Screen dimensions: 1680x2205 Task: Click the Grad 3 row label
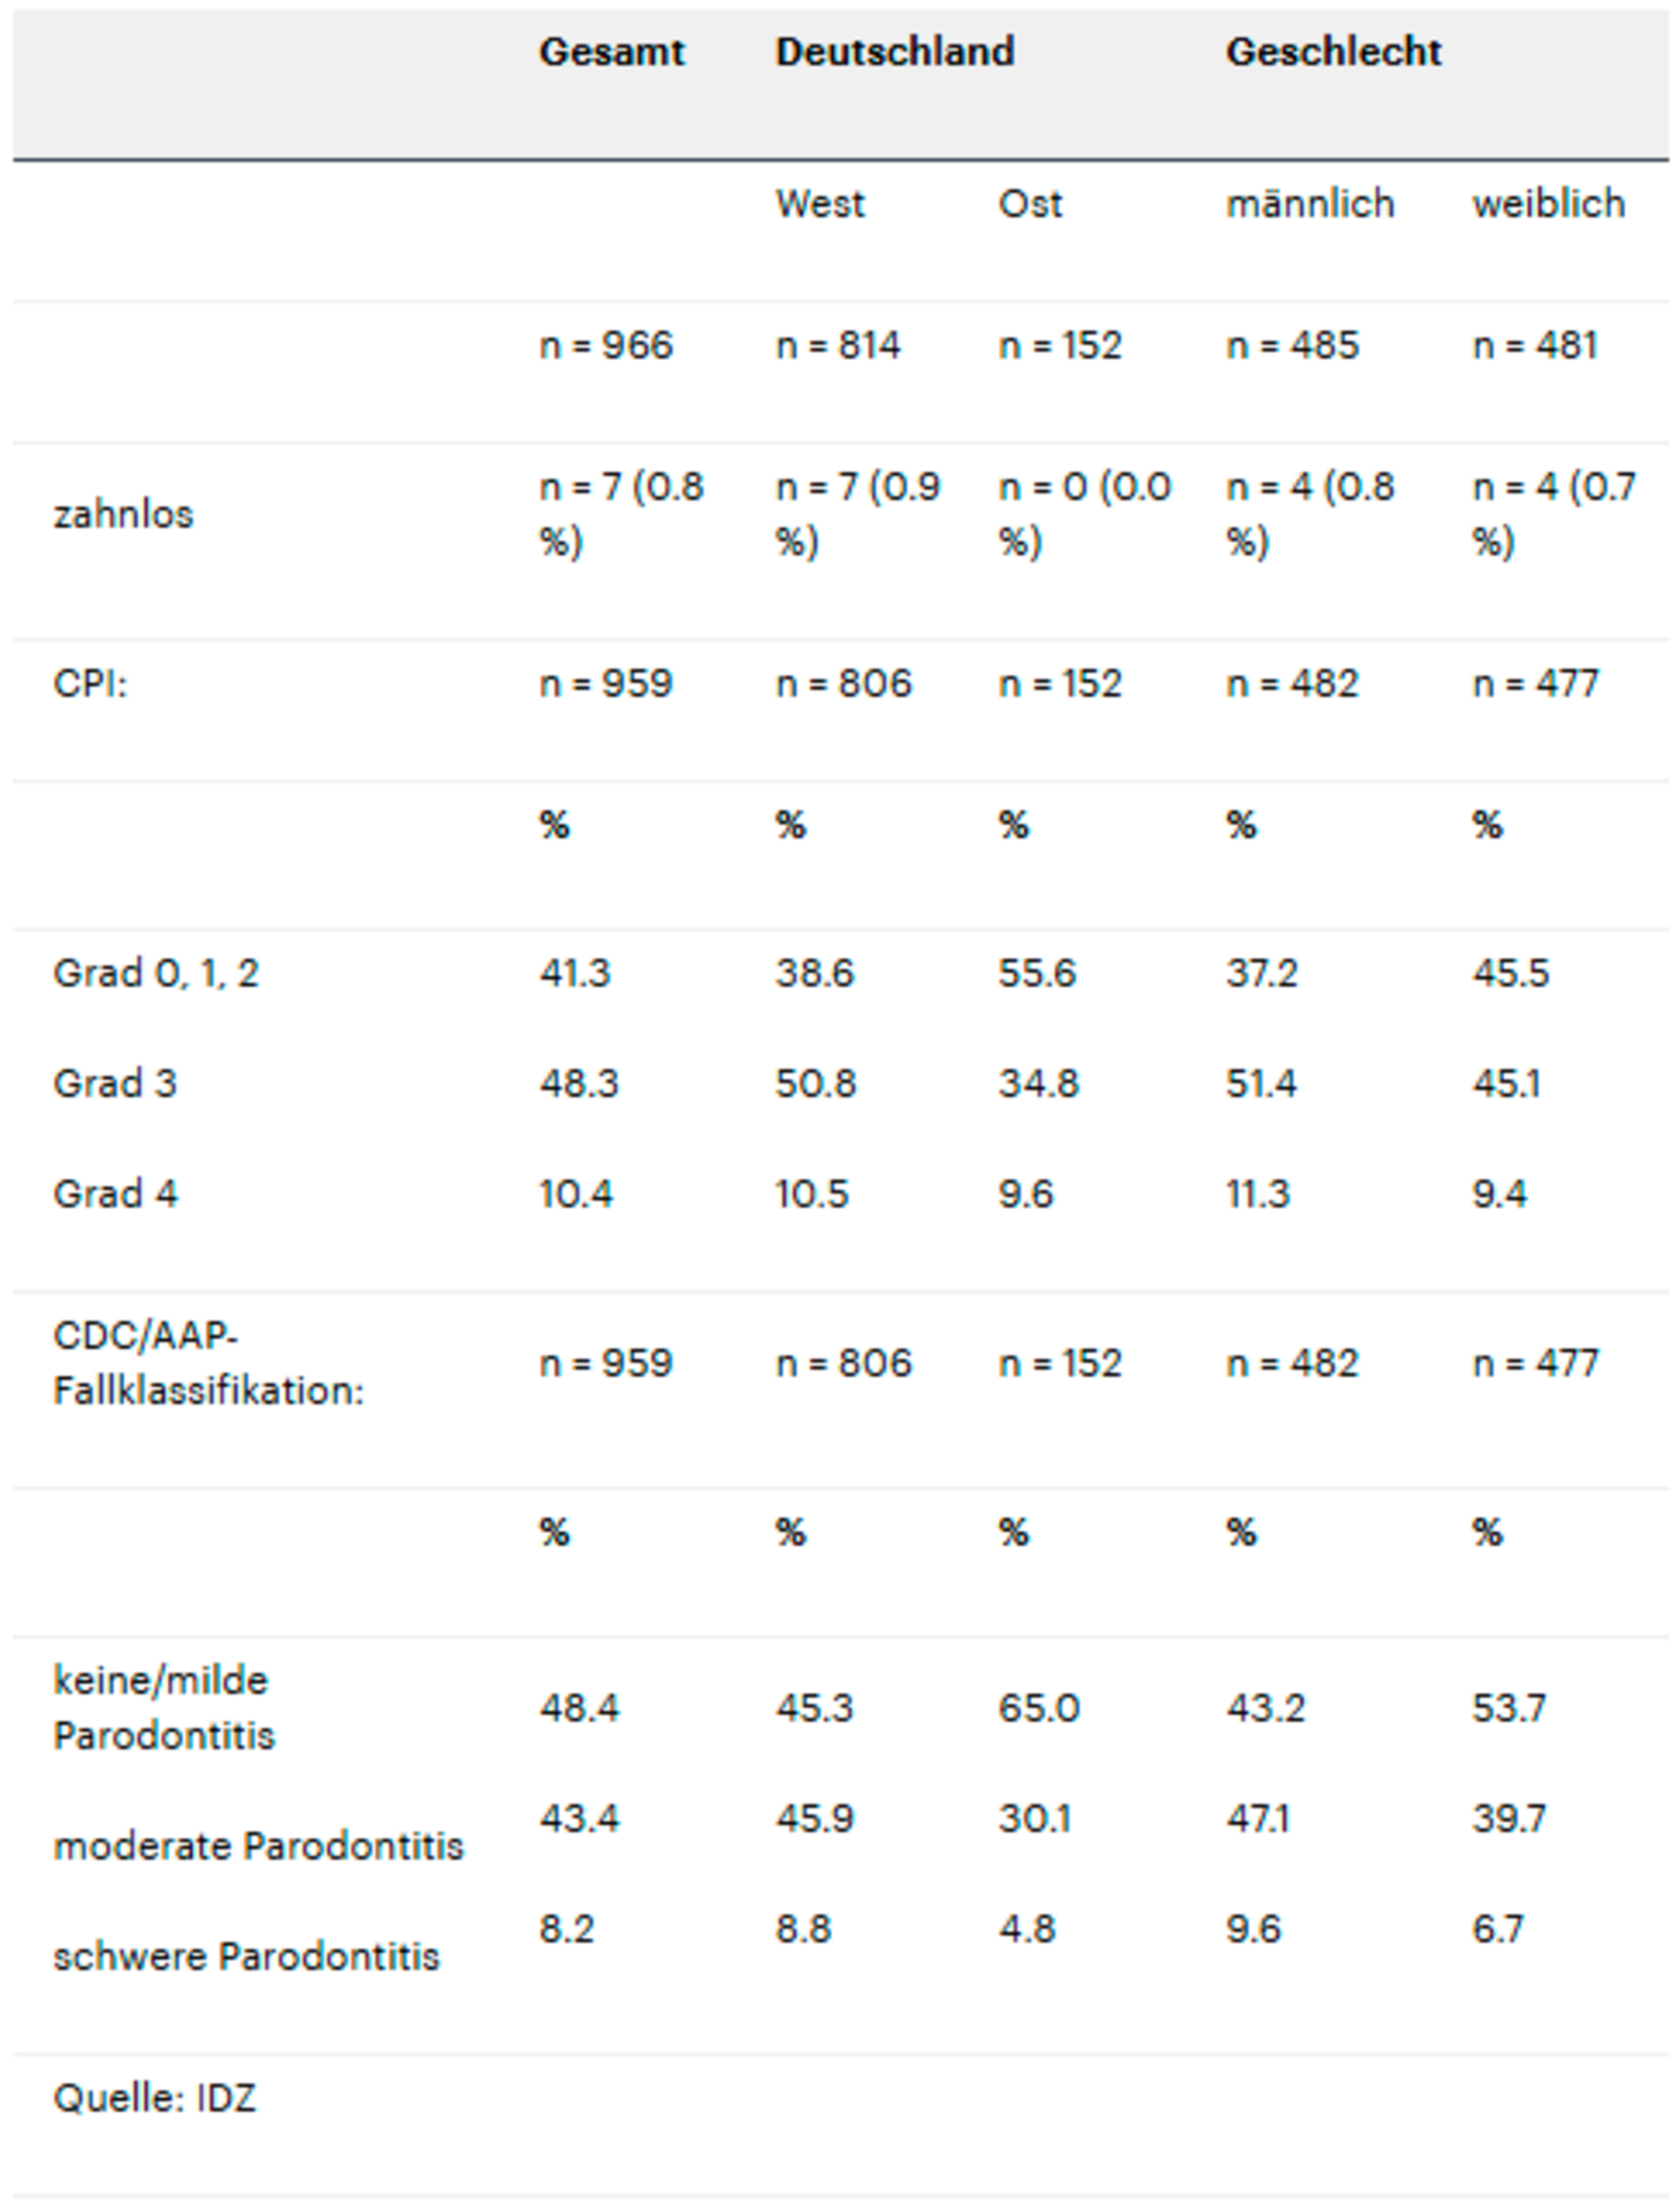point(115,1083)
